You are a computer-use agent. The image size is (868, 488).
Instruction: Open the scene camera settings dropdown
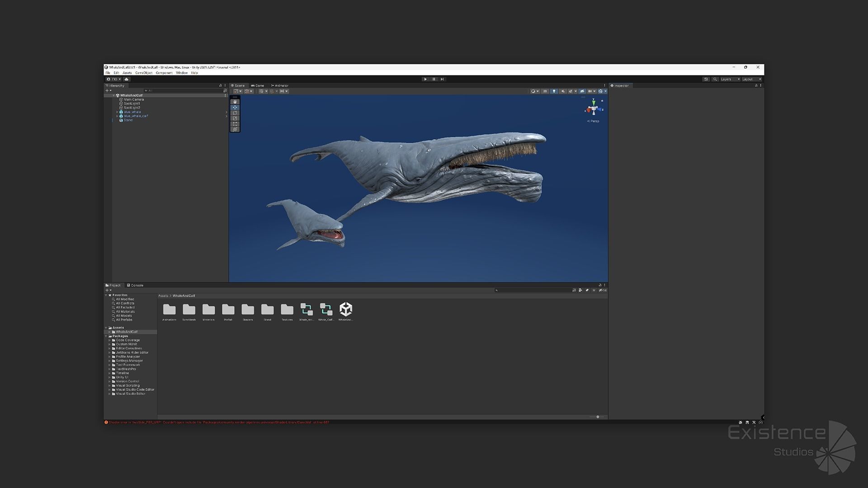(x=591, y=91)
